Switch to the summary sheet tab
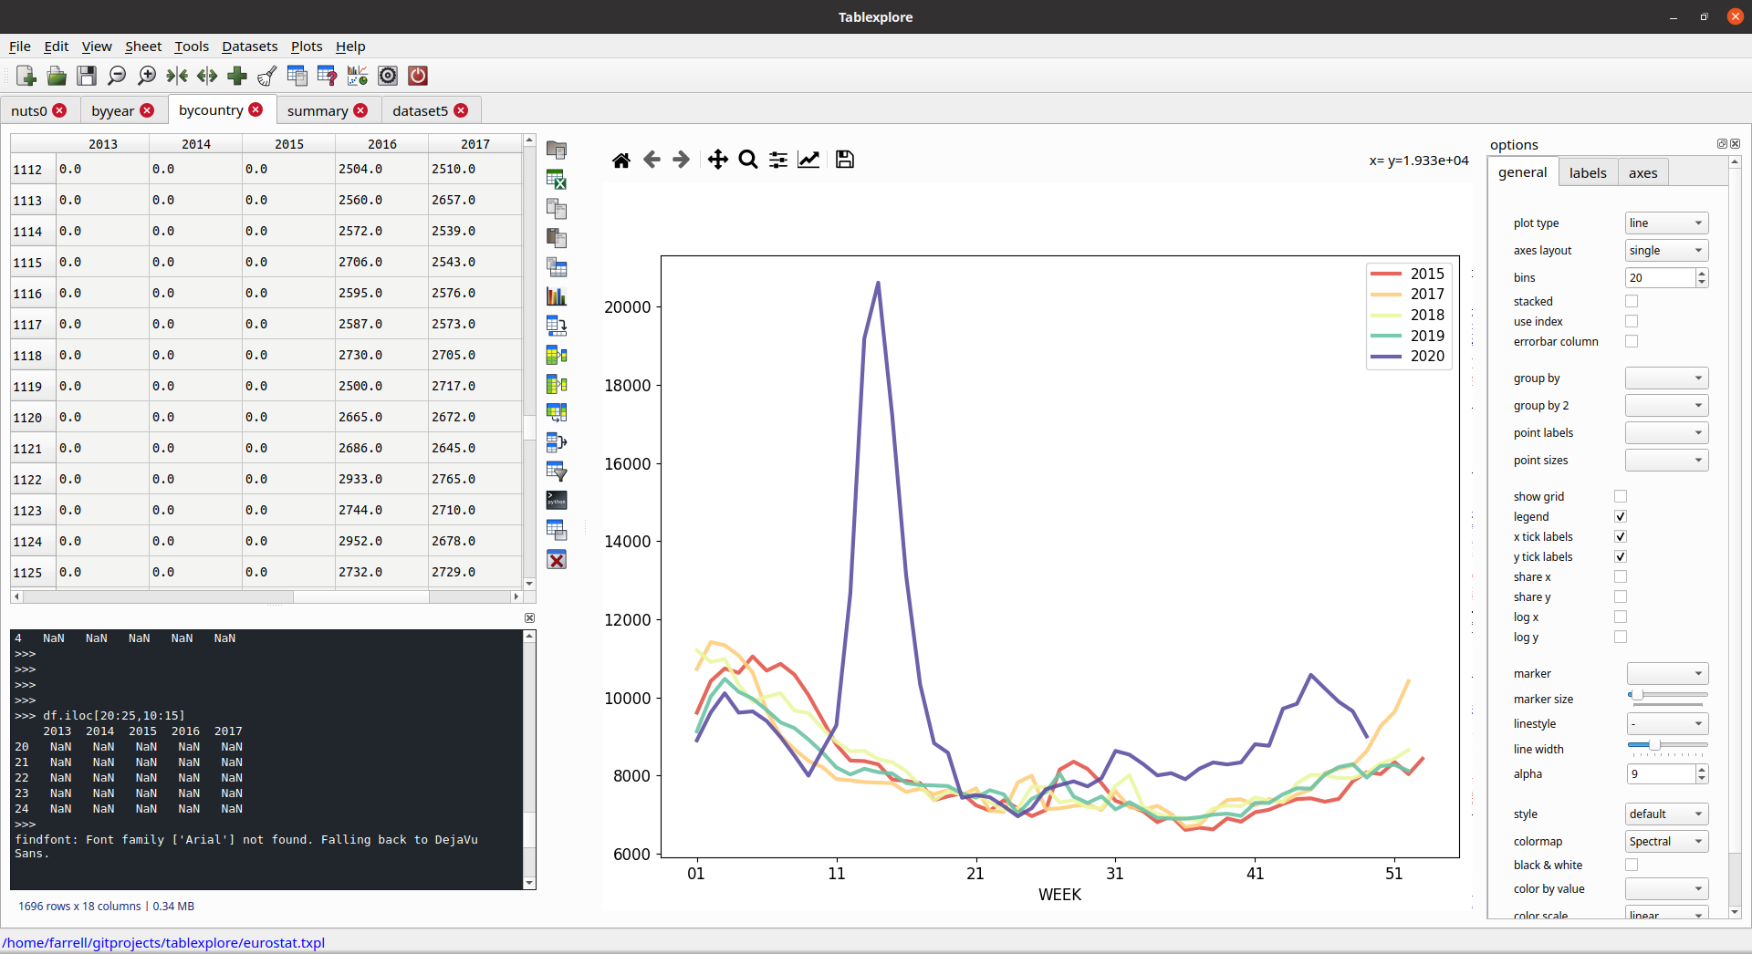 [317, 111]
